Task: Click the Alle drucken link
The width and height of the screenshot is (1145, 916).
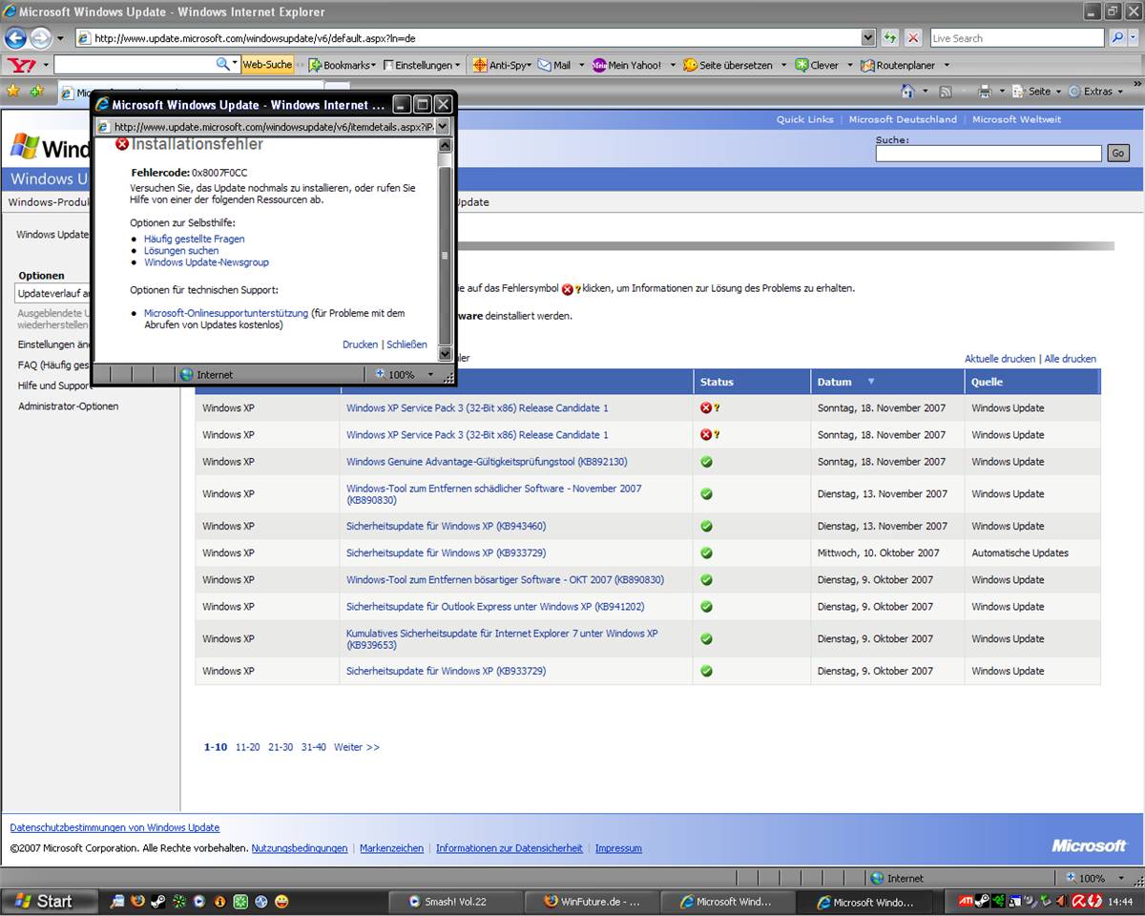Action: 1070,359
